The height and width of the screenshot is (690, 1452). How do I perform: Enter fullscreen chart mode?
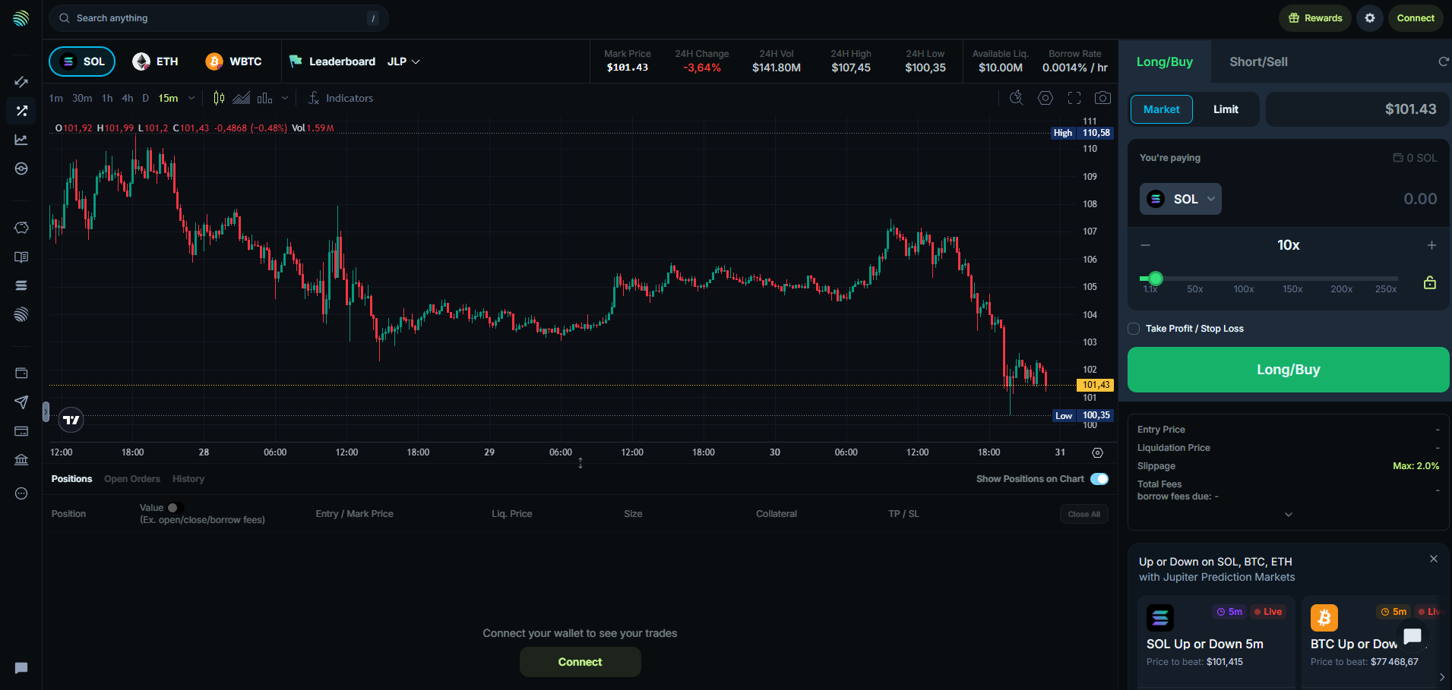coord(1074,98)
